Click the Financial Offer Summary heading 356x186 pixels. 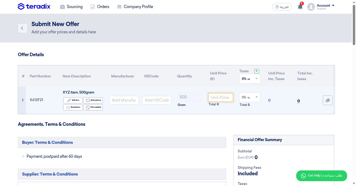[x=260, y=140]
